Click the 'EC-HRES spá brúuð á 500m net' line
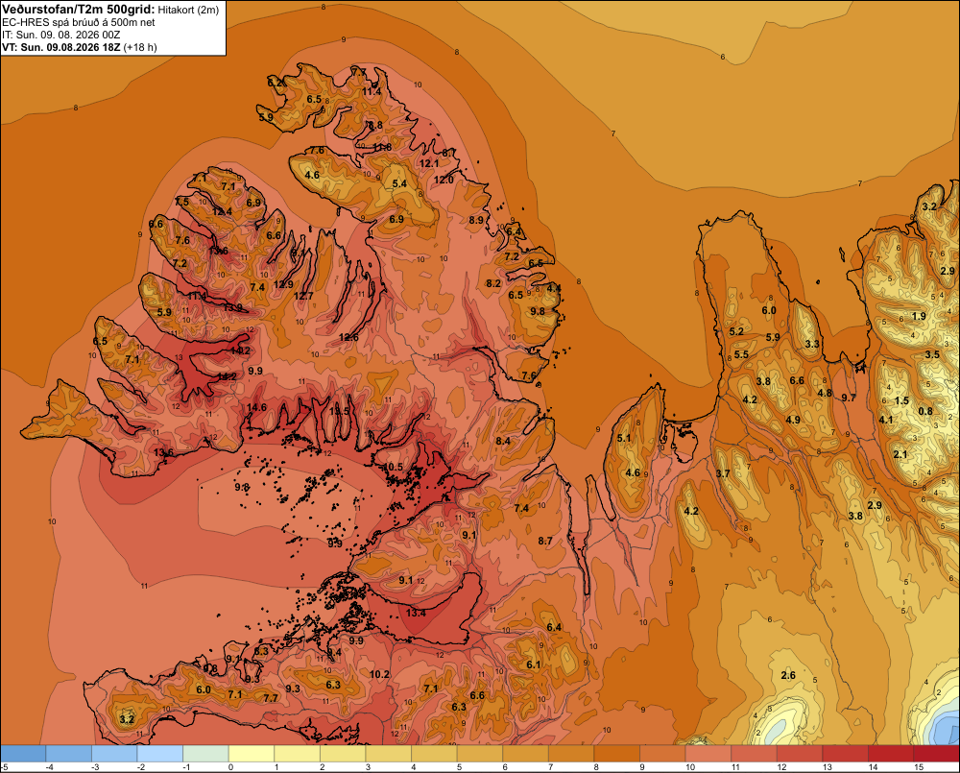This screenshot has width=960, height=773. pos(79,22)
